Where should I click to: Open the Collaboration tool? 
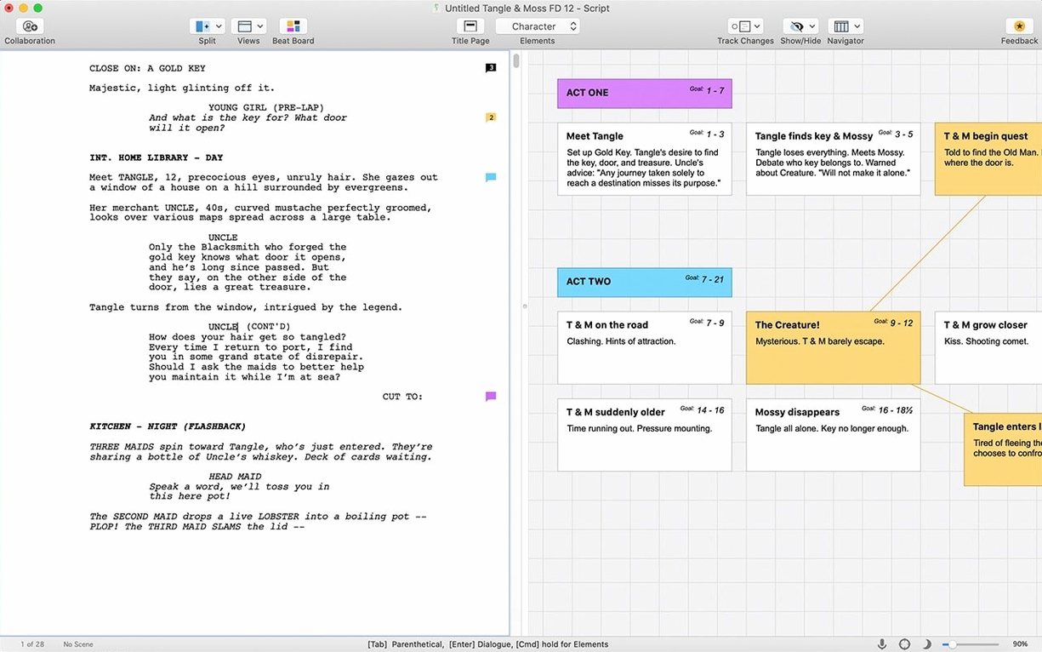coord(30,26)
